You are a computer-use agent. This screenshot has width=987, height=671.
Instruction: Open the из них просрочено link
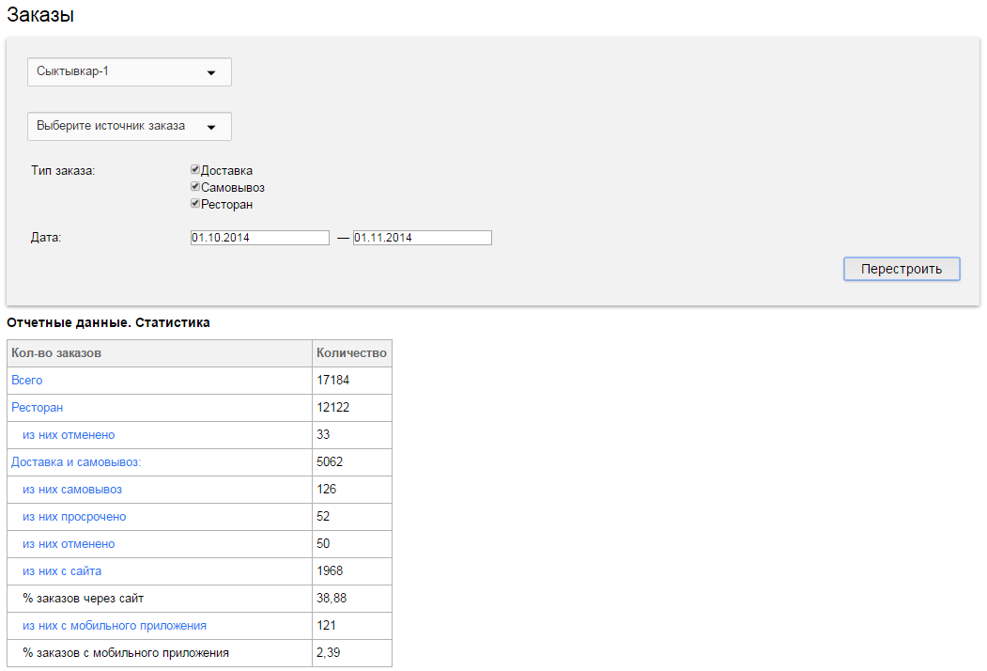(x=74, y=517)
